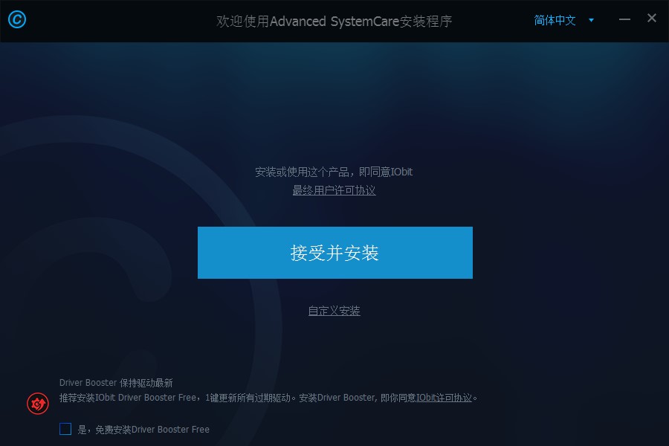Image resolution: width=669 pixels, height=446 pixels.
Task: Click the Advanced SystemCare logo icon
Action: point(17,19)
